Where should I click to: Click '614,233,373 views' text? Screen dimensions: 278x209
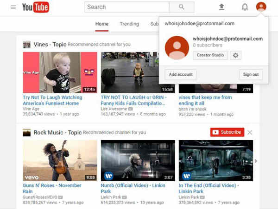click(x=118, y=202)
